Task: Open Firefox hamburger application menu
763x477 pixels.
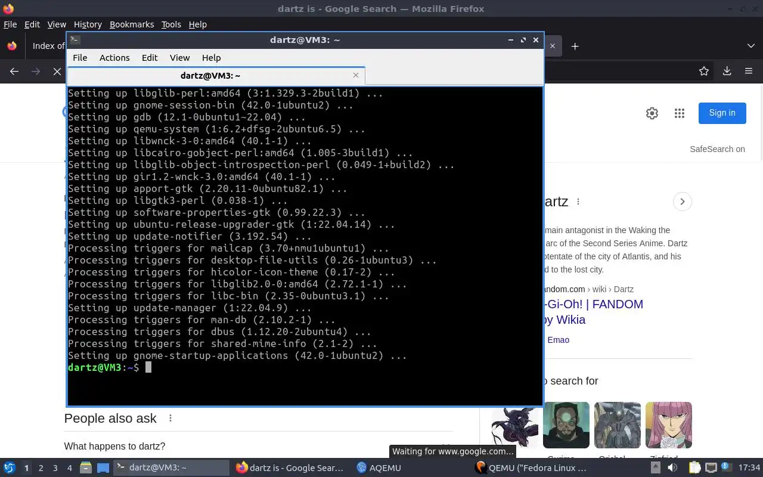Action: pyautogui.click(x=749, y=71)
